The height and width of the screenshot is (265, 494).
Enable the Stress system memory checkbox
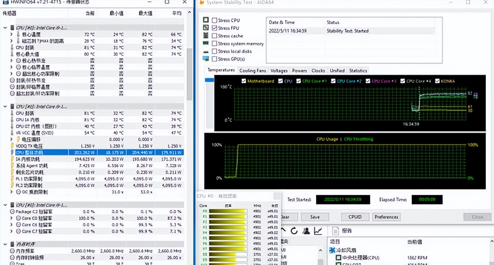214,44
